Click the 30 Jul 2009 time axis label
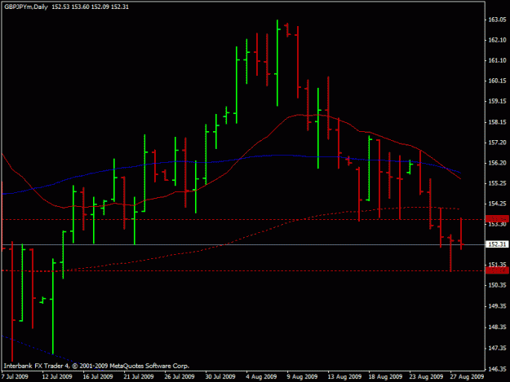510x382 pixels. point(220,377)
